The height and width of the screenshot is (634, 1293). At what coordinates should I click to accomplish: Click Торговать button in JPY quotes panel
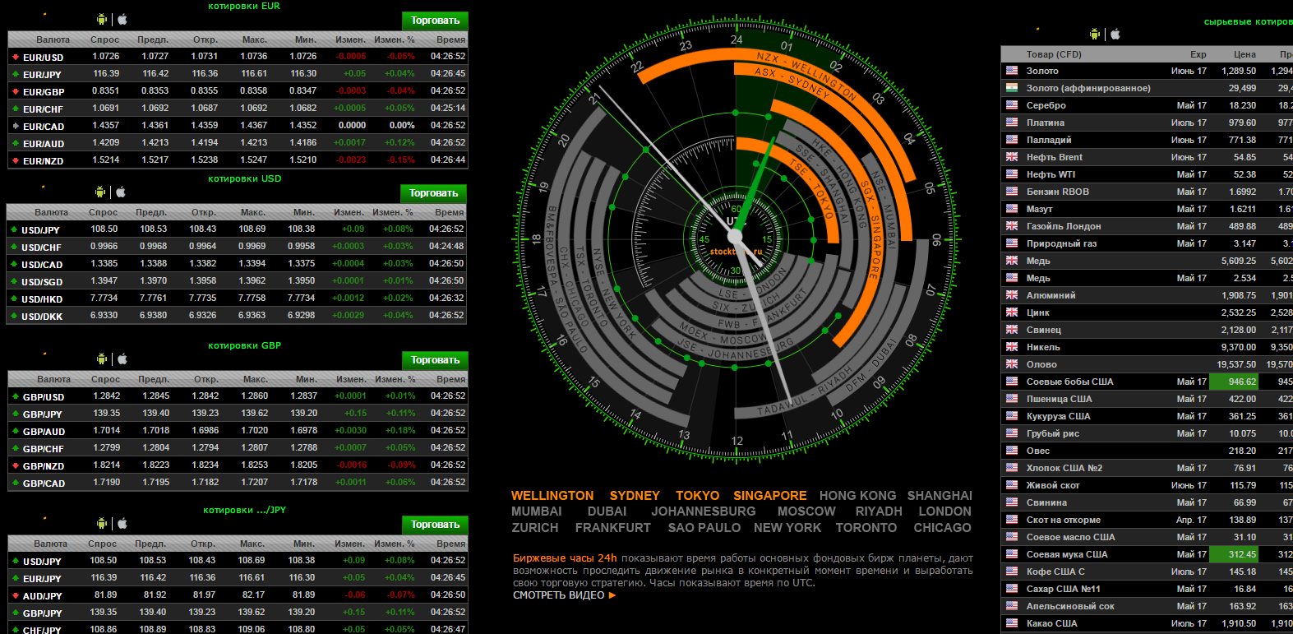[x=435, y=525]
